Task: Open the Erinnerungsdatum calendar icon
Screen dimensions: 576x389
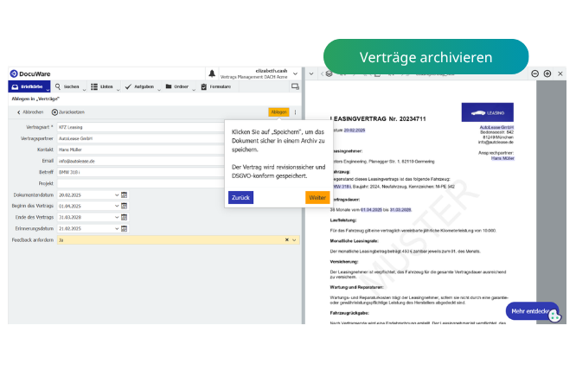Action: click(x=125, y=228)
